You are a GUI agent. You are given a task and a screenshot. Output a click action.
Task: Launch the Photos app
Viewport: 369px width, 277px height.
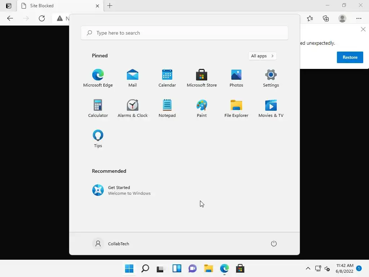point(236,78)
